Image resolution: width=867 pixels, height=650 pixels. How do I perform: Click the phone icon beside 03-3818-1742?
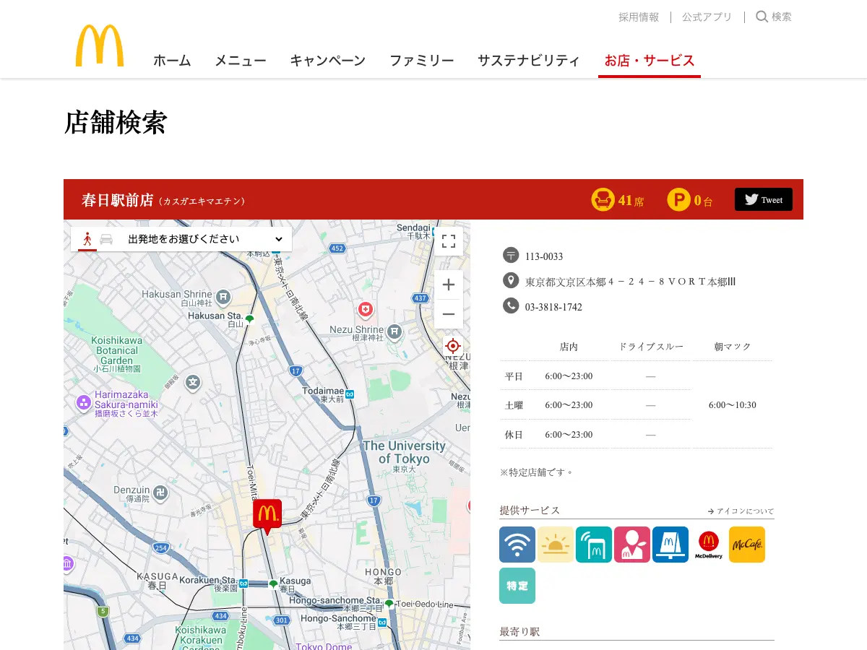[511, 305]
